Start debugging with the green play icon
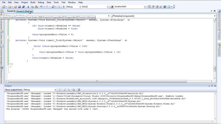Screen dimensions: 221x124 tap(64, 7)
